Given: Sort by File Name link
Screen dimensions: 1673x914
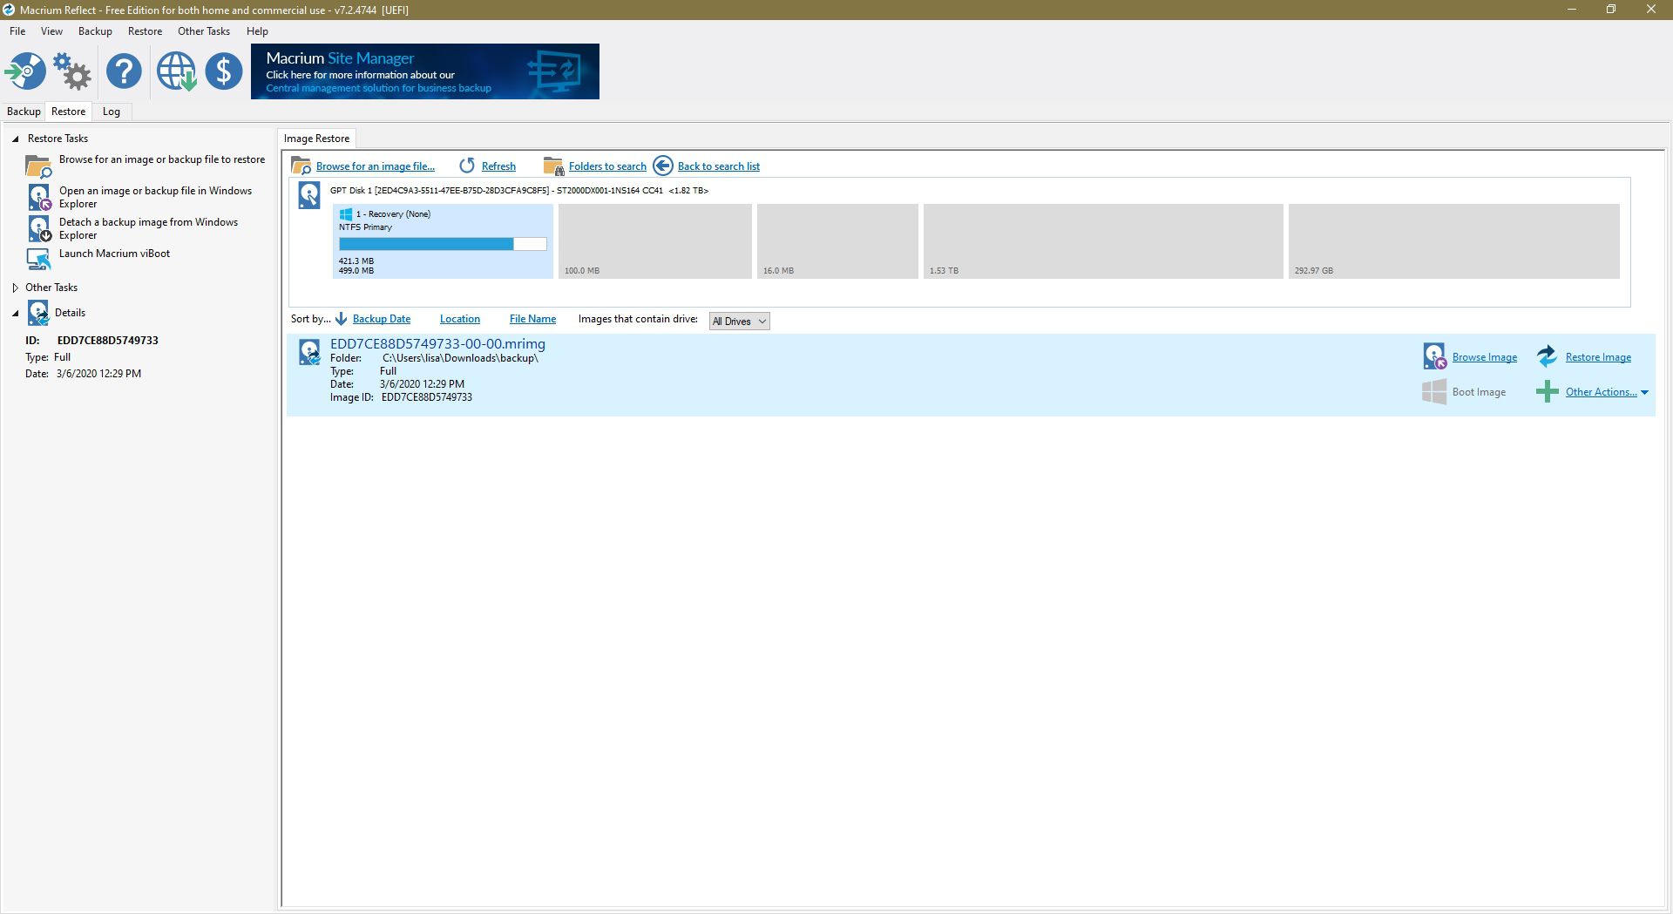Looking at the screenshot, I should click(532, 319).
